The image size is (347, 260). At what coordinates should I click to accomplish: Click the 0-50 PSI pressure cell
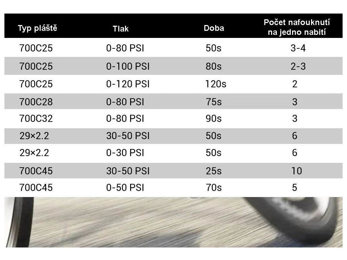pyautogui.click(x=125, y=188)
